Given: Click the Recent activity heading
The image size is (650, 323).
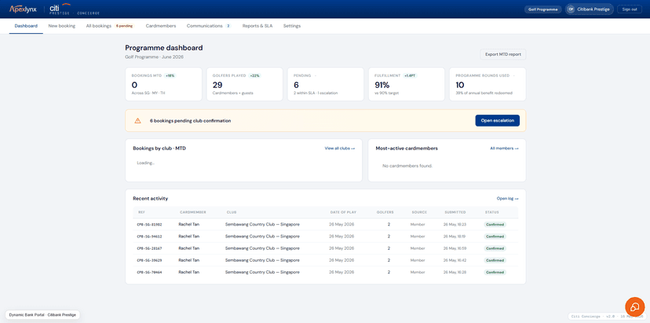Looking at the screenshot, I should pos(151,199).
